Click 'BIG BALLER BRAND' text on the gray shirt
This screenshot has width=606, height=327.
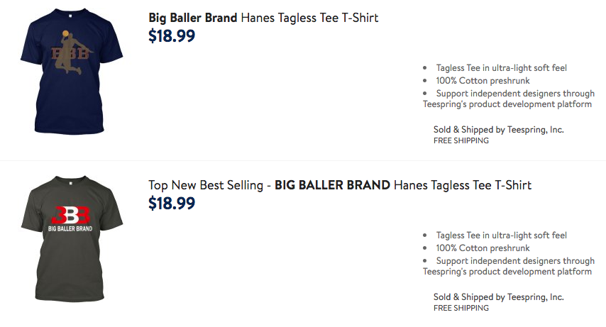70,229
